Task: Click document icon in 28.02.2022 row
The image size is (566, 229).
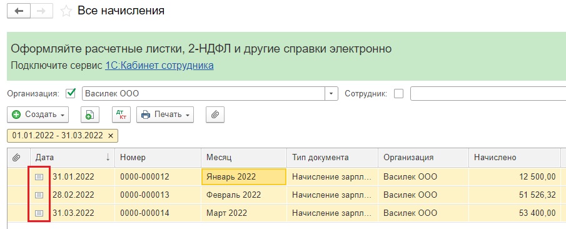Action: pyautogui.click(x=39, y=195)
